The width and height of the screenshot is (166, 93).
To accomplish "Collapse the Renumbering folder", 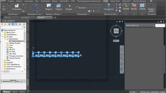I will [x=5, y=39].
